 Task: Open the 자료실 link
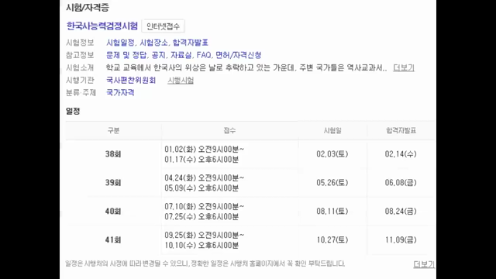point(181,55)
